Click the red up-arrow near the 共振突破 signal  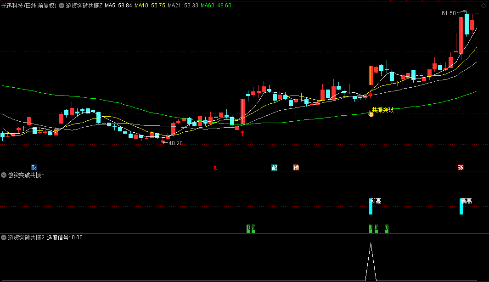click(x=371, y=95)
